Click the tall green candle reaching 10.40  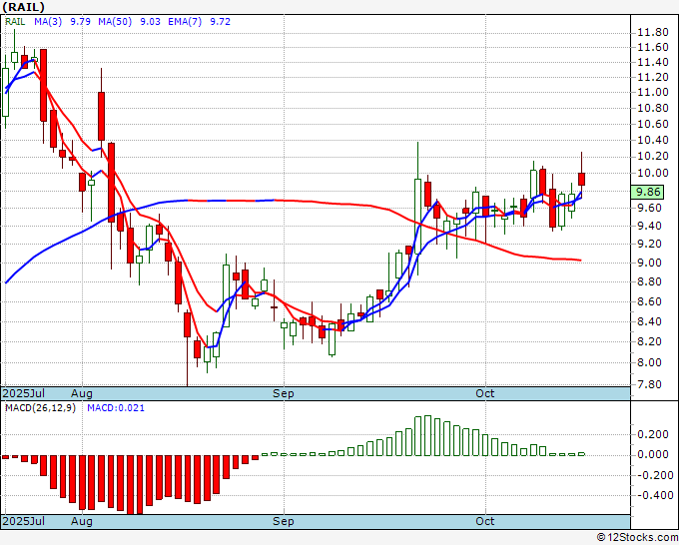(x=417, y=216)
